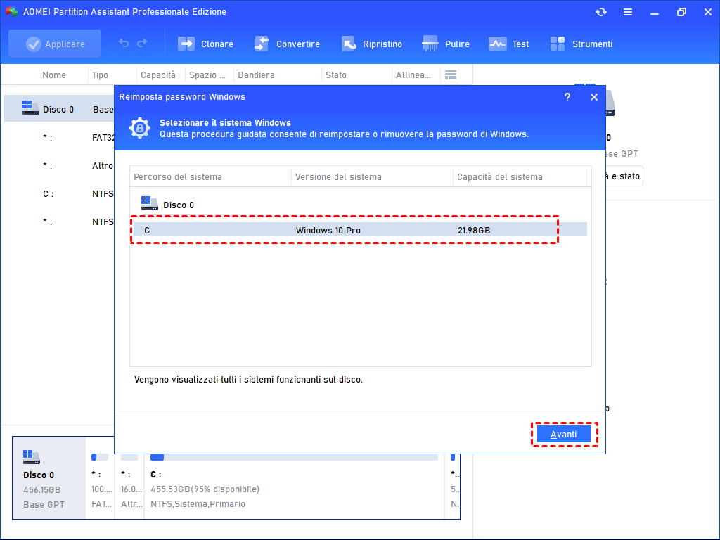This screenshot has height=540, width=720.
Task: Select Disco 0 in the dialog list
Action: (167, 205)
